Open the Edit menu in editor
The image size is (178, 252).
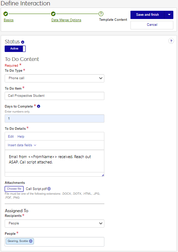(x=11, y=137)
